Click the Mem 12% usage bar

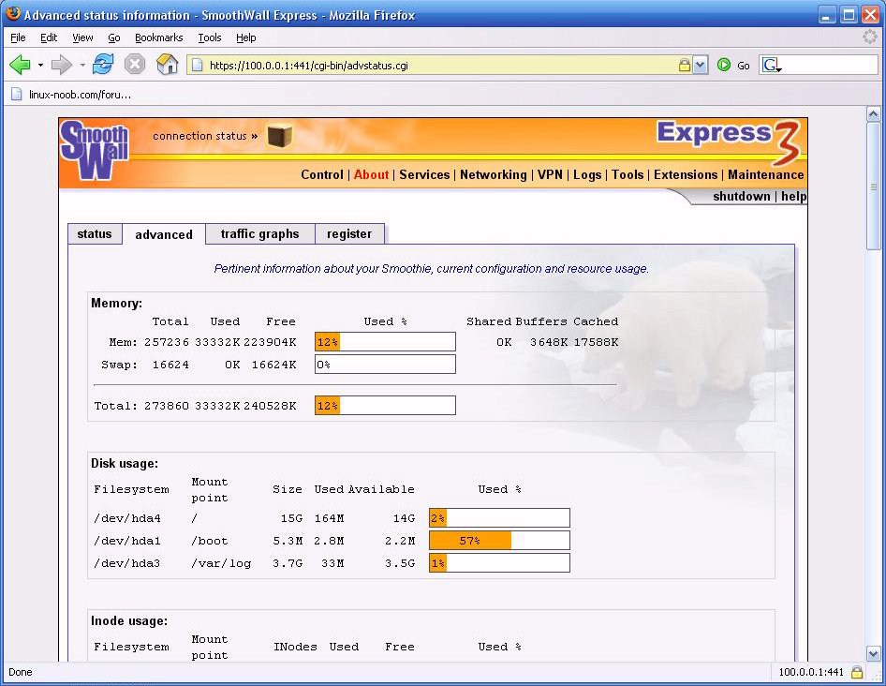[x=385, y=341]
